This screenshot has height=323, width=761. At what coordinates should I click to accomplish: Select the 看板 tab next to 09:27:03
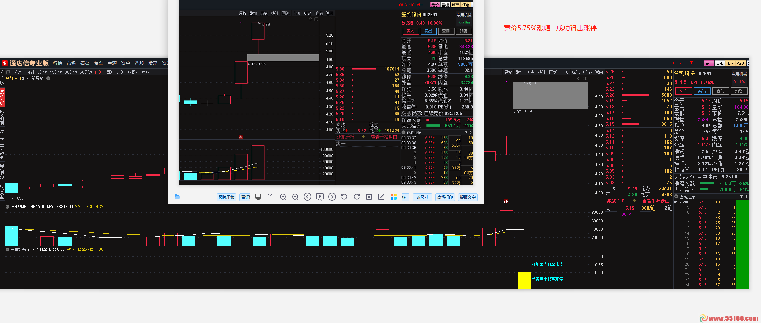pyautogui.click(x=720, y=63)
